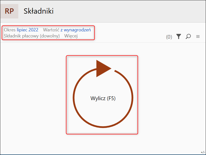This screenshot has height=155, width=206.
Task: Click the +/- toggle in the corner
Action: click(x=203, y=152)
